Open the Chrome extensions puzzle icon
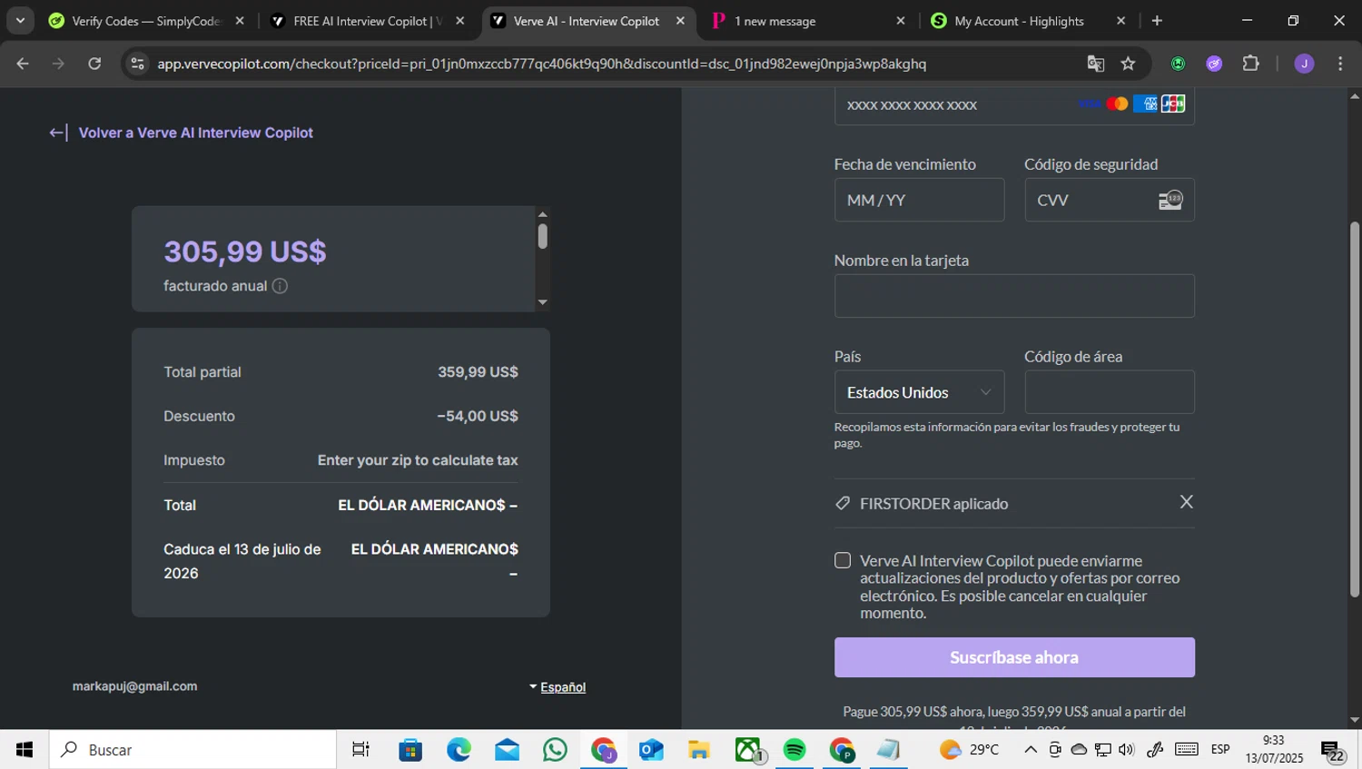The height and width of the screenshot is (769, 1362). click(x=1250, y=64)
